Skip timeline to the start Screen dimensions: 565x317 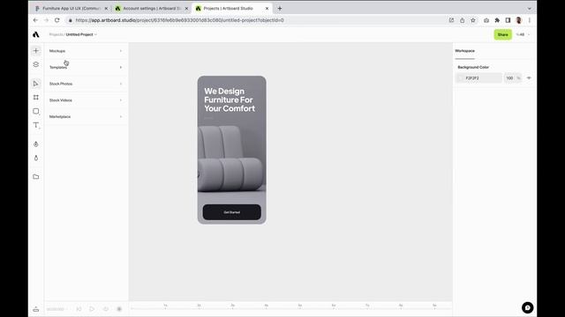[79, 309]
